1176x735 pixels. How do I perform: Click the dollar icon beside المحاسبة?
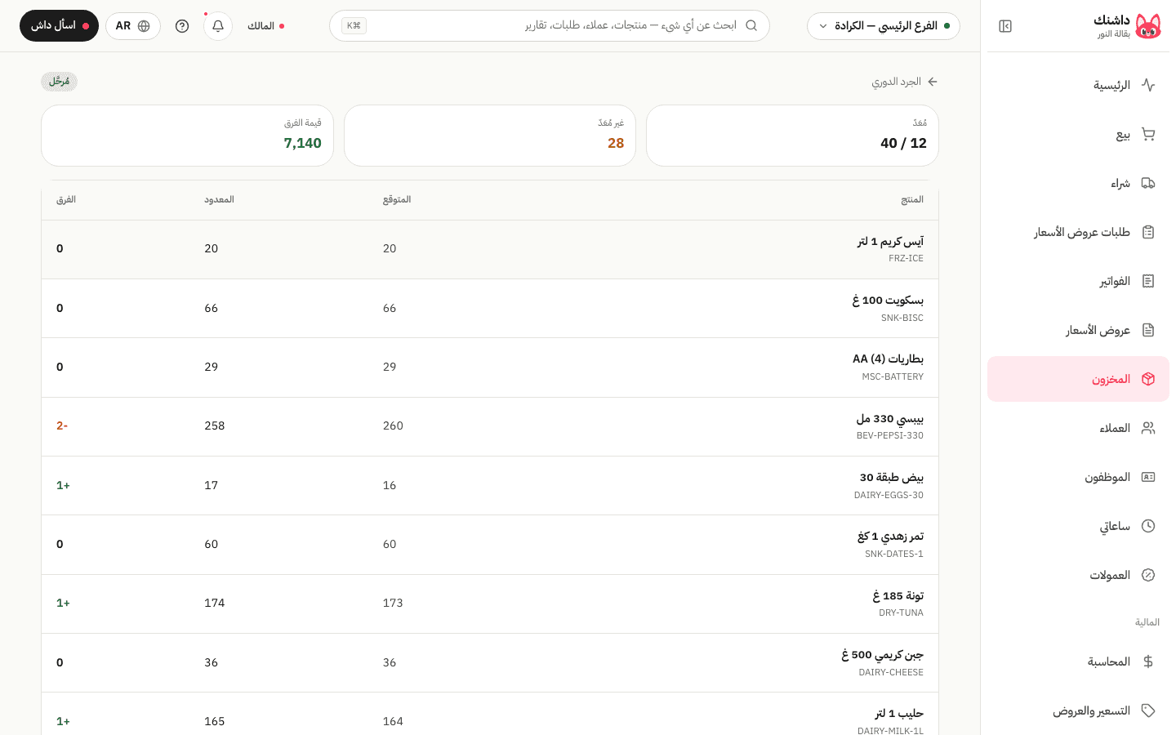click(1148, 661)
